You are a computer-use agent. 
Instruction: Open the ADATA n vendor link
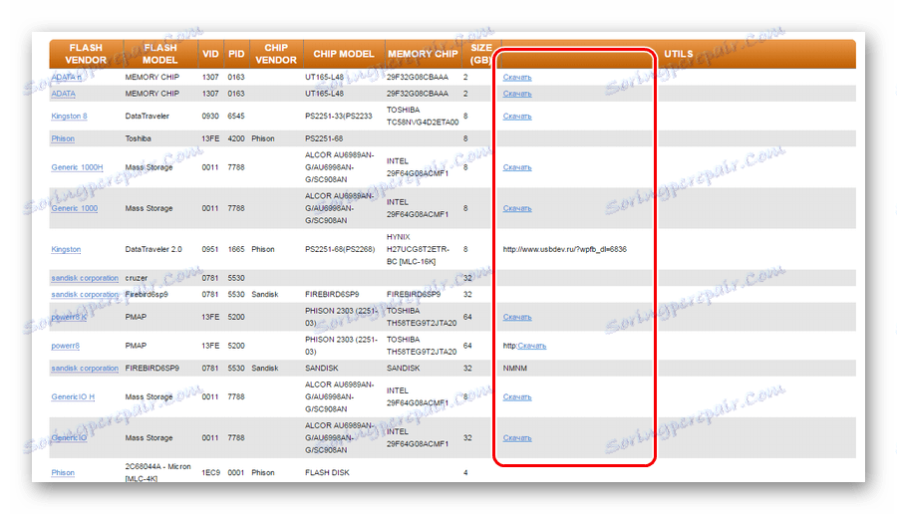point(67,77)
